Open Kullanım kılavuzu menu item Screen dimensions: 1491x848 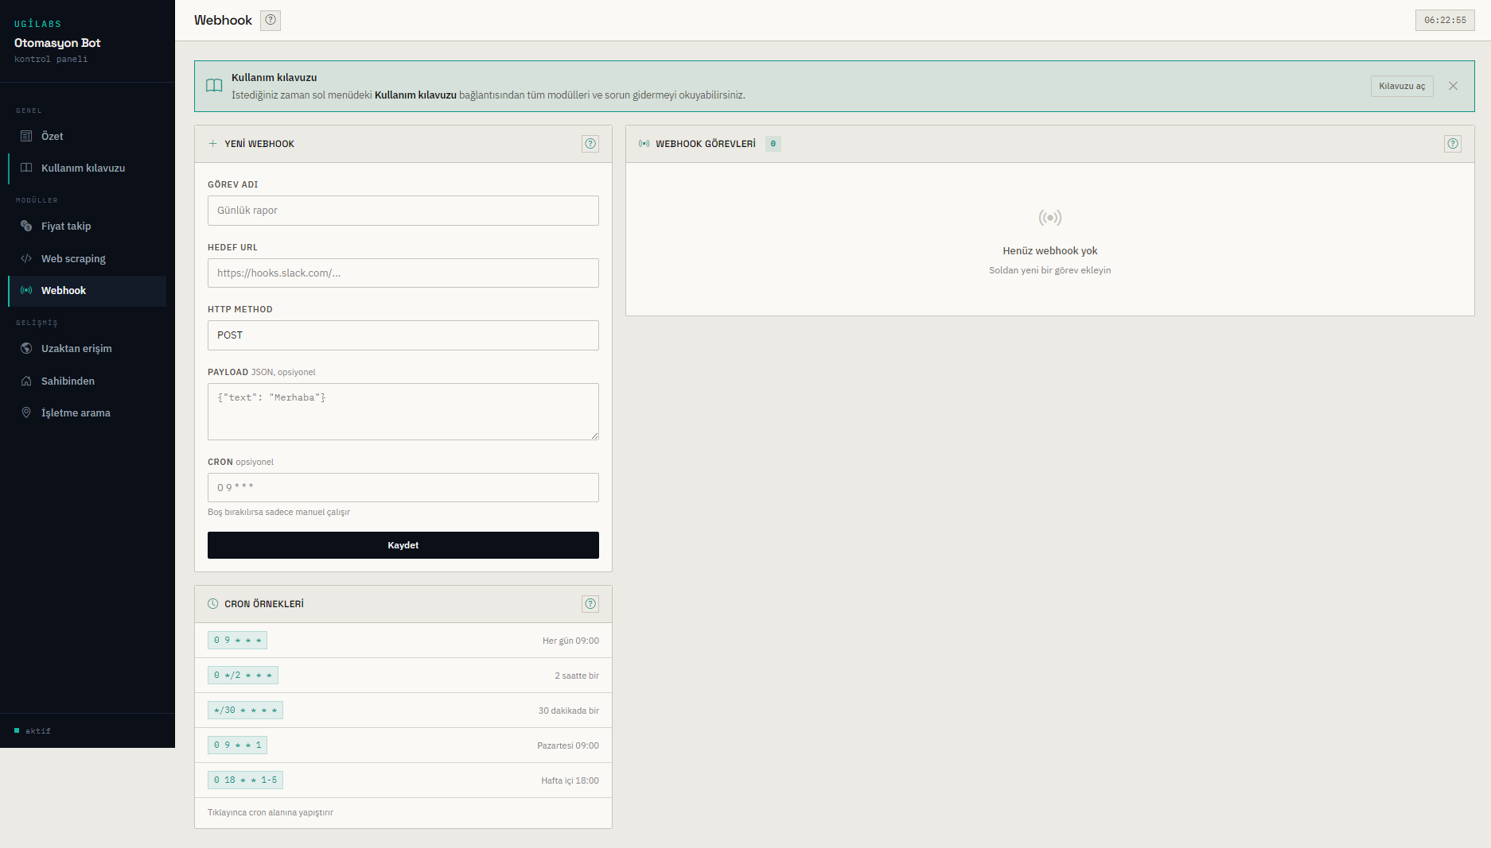pos(88,168)
